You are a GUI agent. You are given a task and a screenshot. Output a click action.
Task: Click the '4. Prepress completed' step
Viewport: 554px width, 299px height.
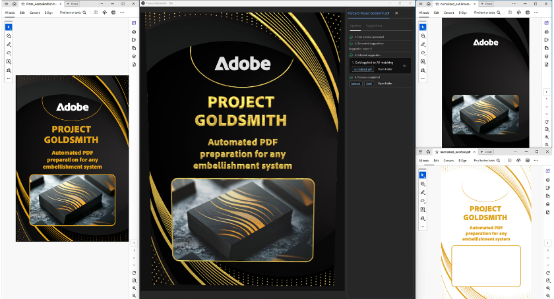[x=367, y=77]
